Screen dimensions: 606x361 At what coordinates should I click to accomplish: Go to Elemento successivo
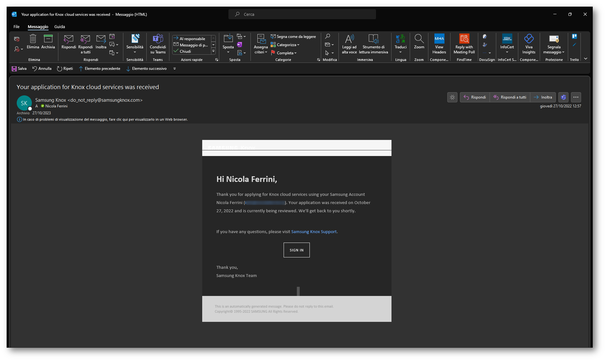point(146,68)
